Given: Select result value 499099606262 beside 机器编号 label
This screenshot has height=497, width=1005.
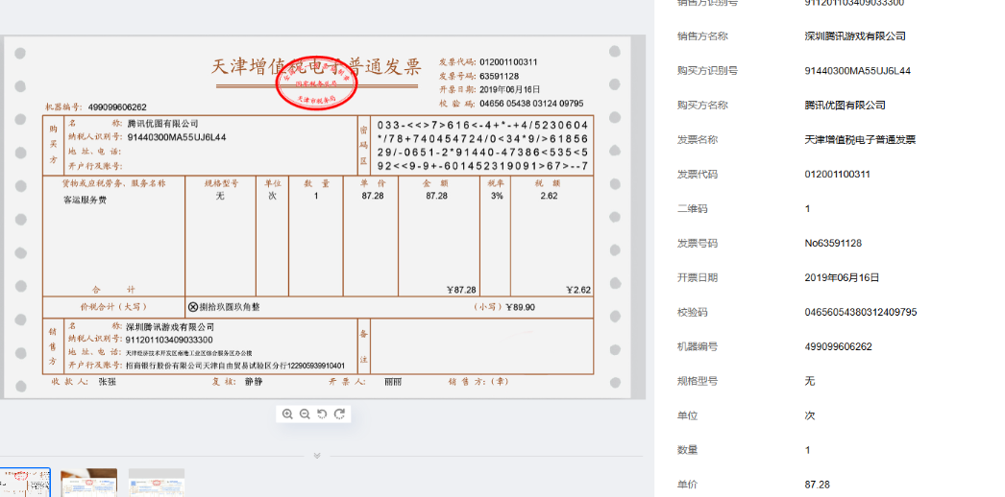Looking at the screenshot, I should point(839,346).
